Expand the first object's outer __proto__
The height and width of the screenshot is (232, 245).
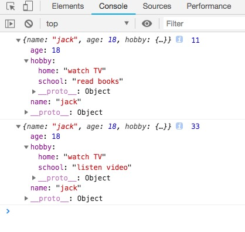(26, 112)
